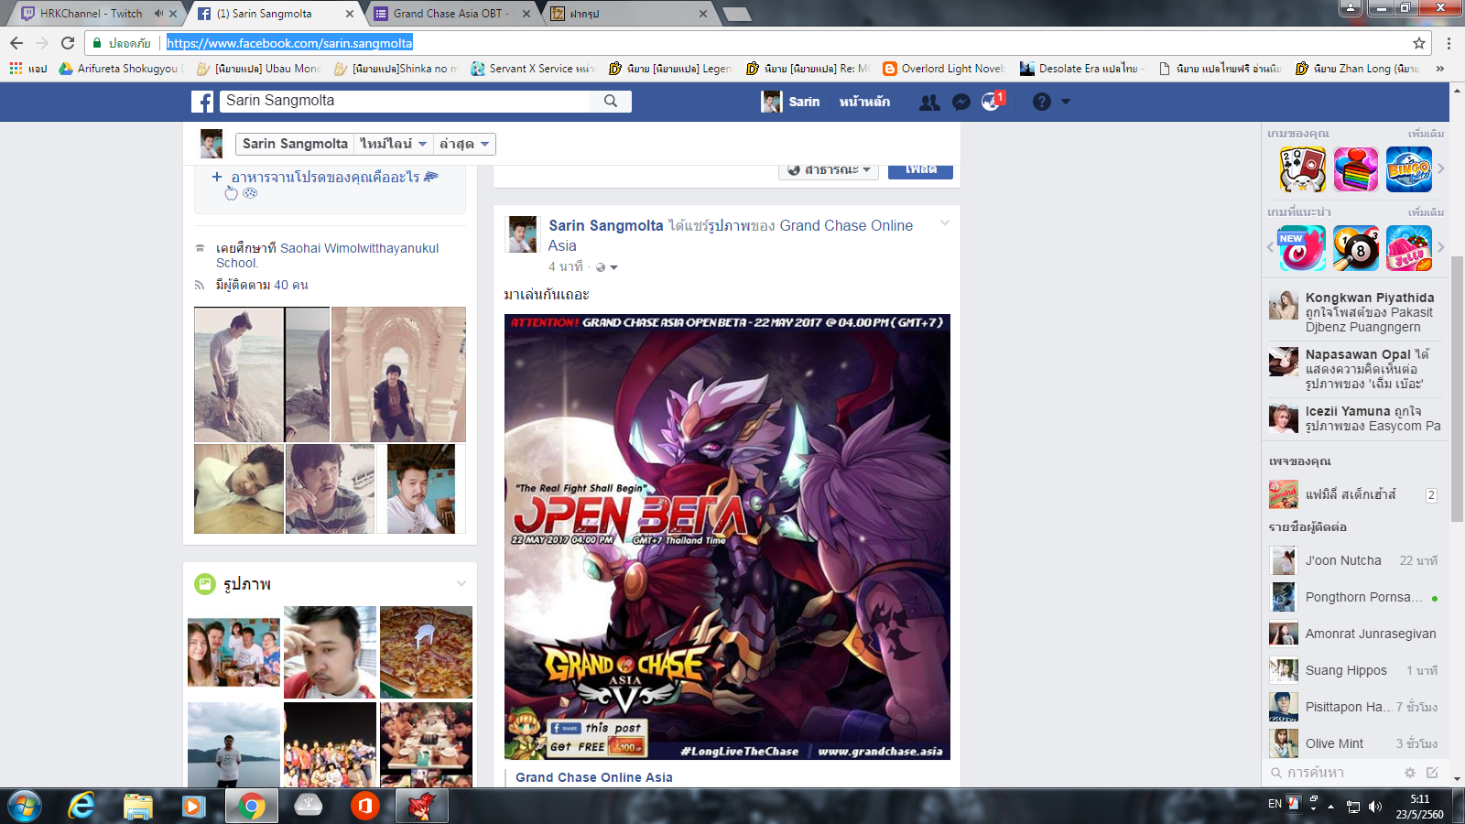
Task: Open chat with Pongthorn Pornsa…
Action: click(1354, 597)
